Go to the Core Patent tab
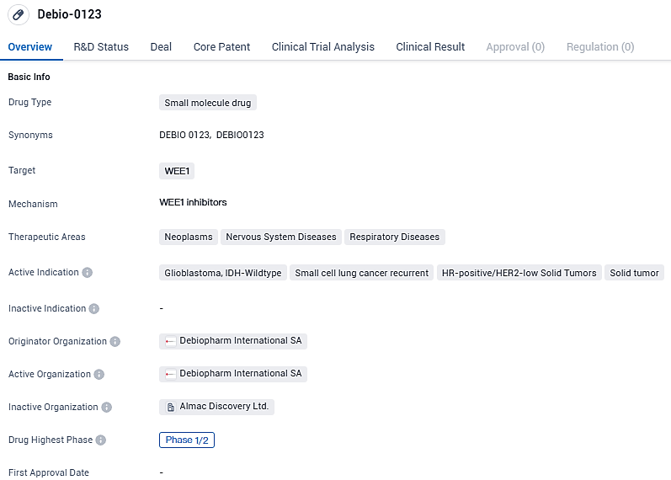Screen dimensions: 671x480 pos(221,47)
